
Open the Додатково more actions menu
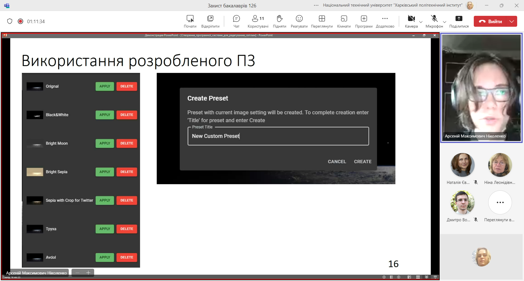tap(385, 21)
